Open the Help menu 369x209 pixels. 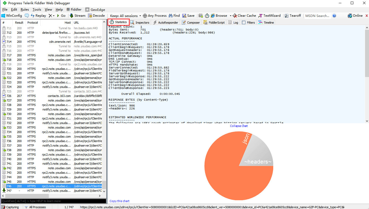[59, 10]
